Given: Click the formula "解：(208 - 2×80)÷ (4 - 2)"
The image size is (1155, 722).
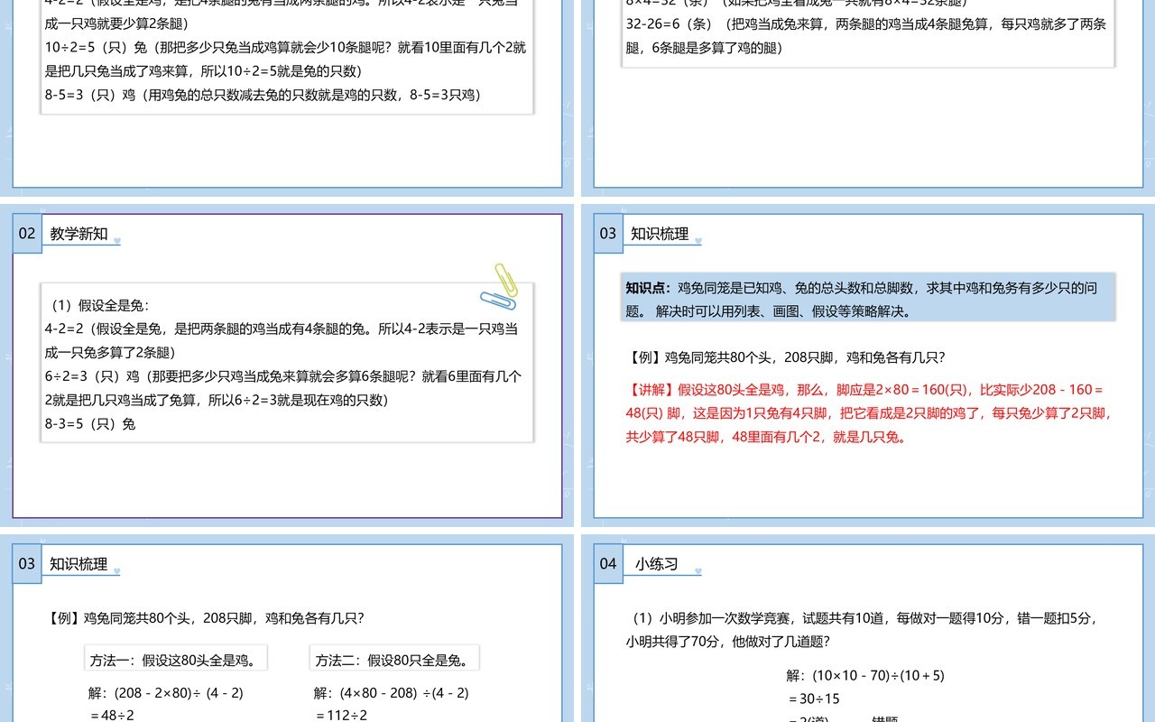Looking at the screenshot, I should pyautogui.click(x=166, y=693).
